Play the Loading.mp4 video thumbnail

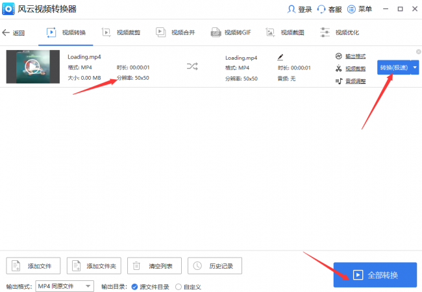[33, 66]
